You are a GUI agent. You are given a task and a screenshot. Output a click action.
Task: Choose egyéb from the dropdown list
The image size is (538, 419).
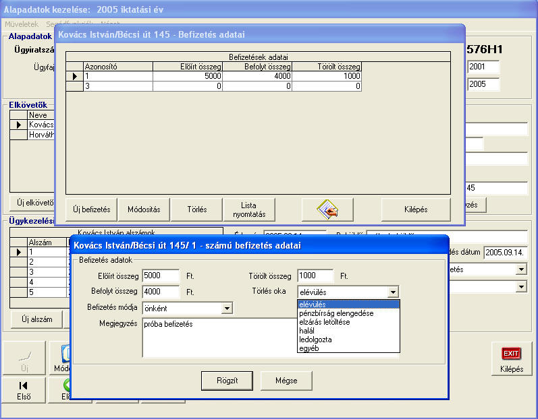point(348,348)
